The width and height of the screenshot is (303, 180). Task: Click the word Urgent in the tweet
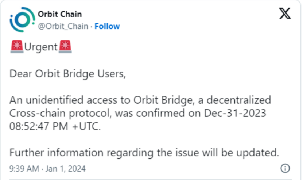coord(41,47)
